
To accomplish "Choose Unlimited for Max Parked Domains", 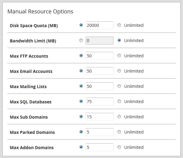I will [x=119, y=132].
